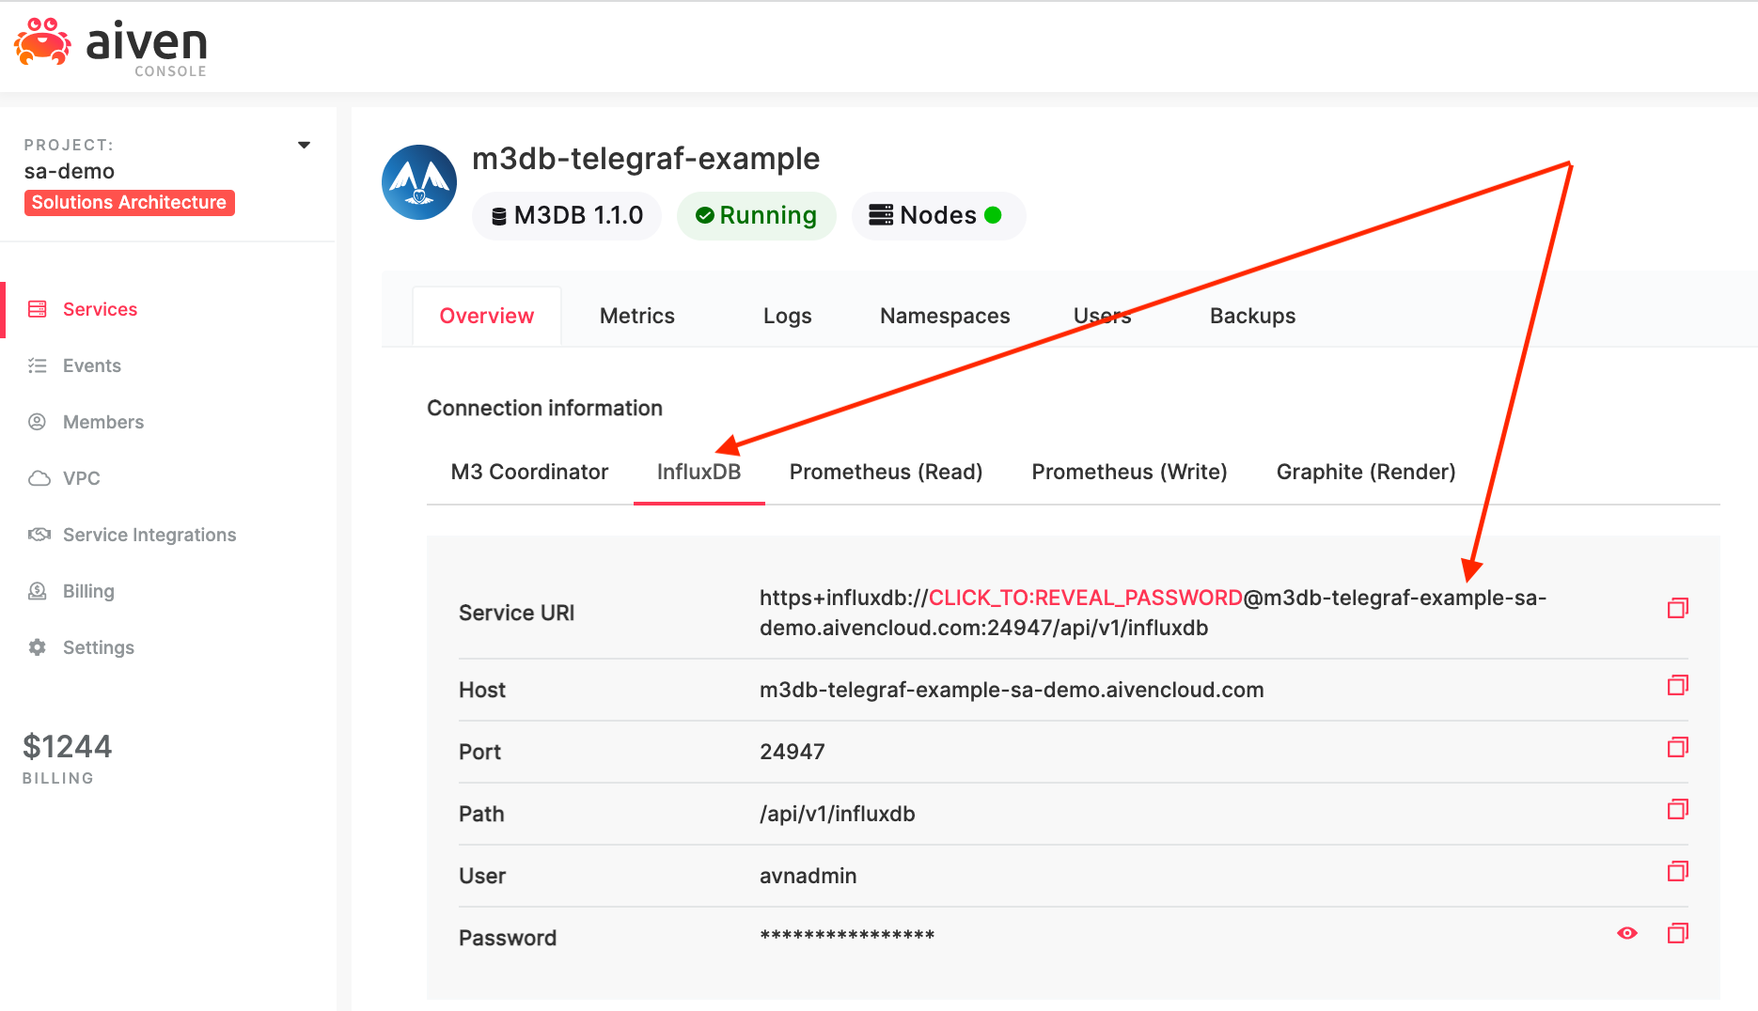Click the m3db-telegraf-example service title
The width and height of the screenshot is (1758, 1011).
[x=646, y=159]
